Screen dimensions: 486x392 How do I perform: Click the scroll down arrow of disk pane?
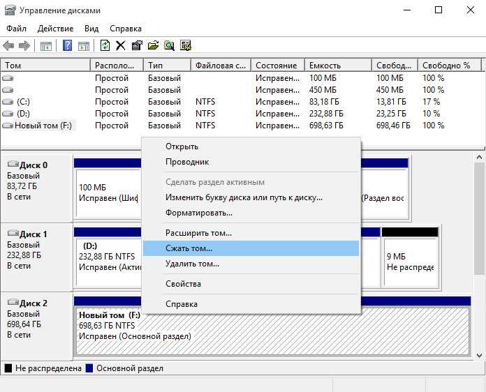tap(479, 355)
